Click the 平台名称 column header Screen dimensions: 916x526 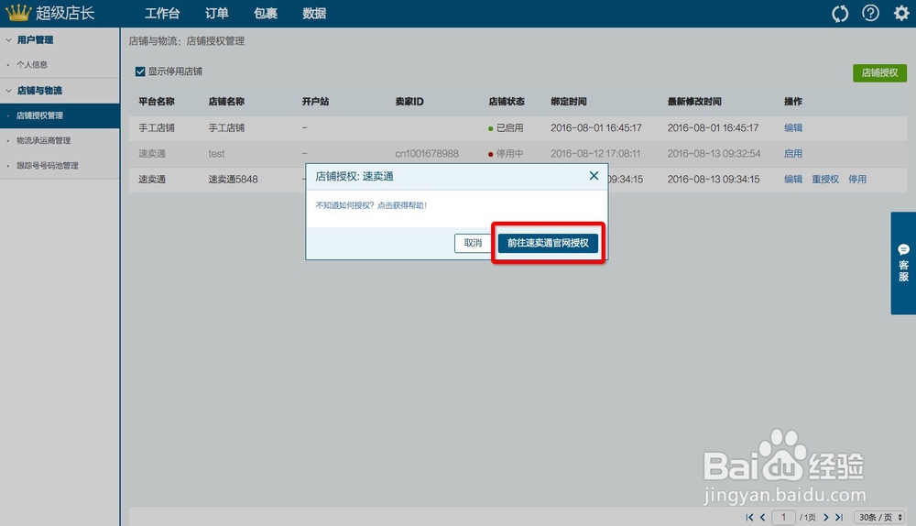point(157,101)
